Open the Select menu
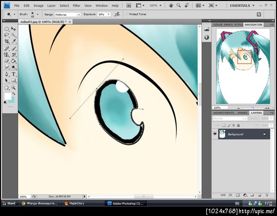The height and width of the screenshot is (216, 277). (64, 6)
